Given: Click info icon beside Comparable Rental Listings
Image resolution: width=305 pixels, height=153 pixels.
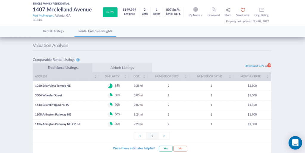Looking at the screenshot, I should click(x=78, y=60).
